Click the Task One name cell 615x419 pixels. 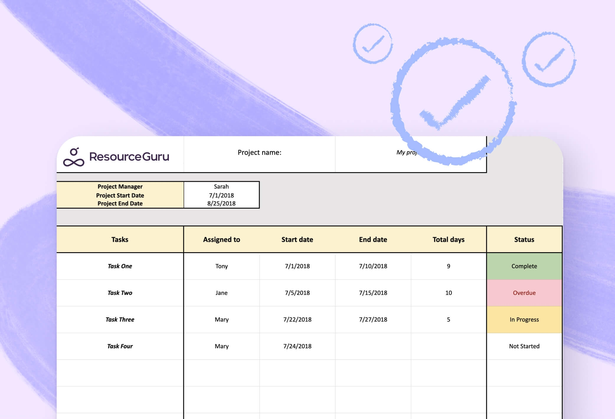coord(120,266)
